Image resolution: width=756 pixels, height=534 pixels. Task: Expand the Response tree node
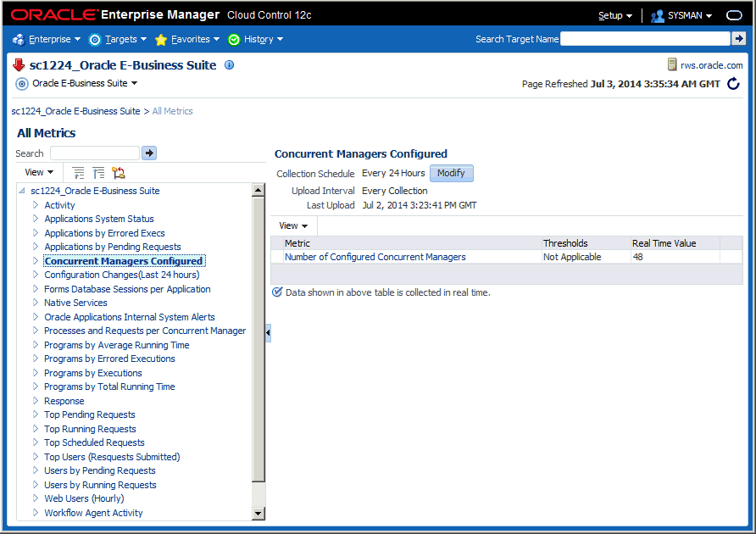pos(36,400)
